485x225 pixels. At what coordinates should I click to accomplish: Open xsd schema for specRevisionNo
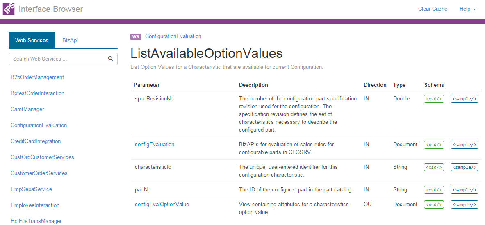pyautogui.click(x=434, y=99)
